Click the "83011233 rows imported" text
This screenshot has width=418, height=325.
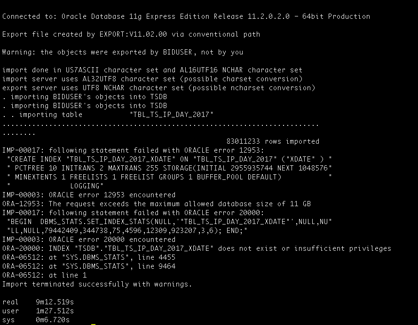(x=273, y=141)
